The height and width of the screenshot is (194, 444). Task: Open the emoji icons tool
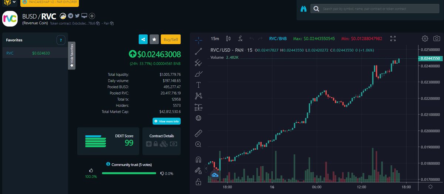(198, 118)
